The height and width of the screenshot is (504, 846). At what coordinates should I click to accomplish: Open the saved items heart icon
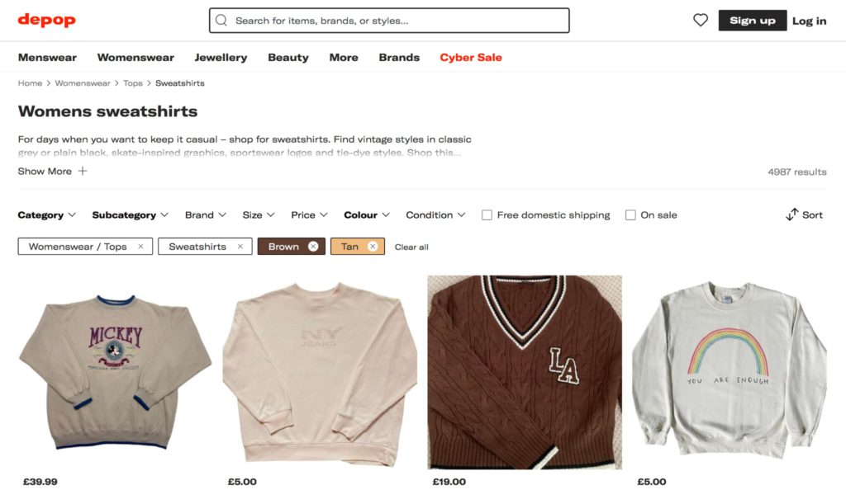700,20
